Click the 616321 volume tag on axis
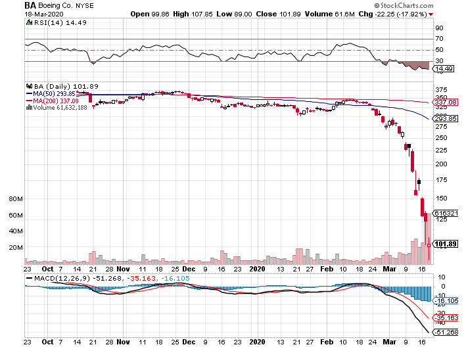Image resolution: width=466 pixels, height=349 pixels. [446, 213]
